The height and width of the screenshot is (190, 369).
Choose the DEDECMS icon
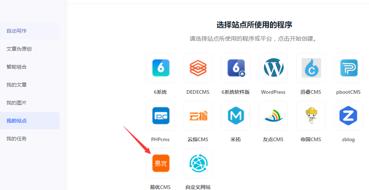click(x=198, y=68)
